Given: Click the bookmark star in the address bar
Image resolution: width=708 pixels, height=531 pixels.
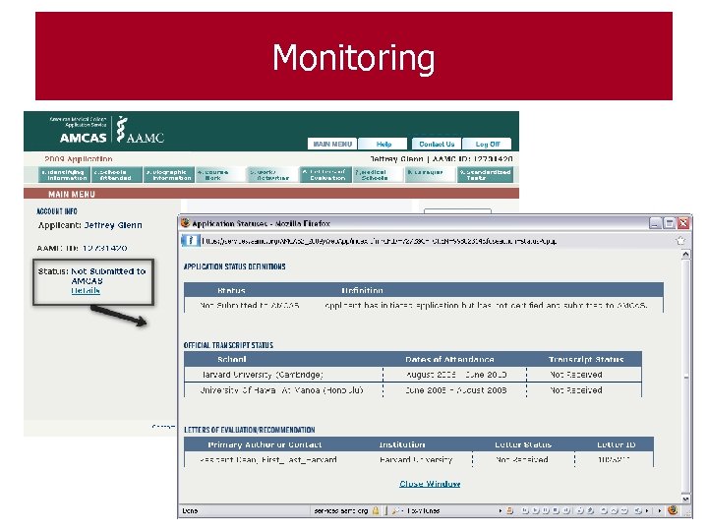Looking at the screenshot, I should pyautogui.click(x=680, y=241).
